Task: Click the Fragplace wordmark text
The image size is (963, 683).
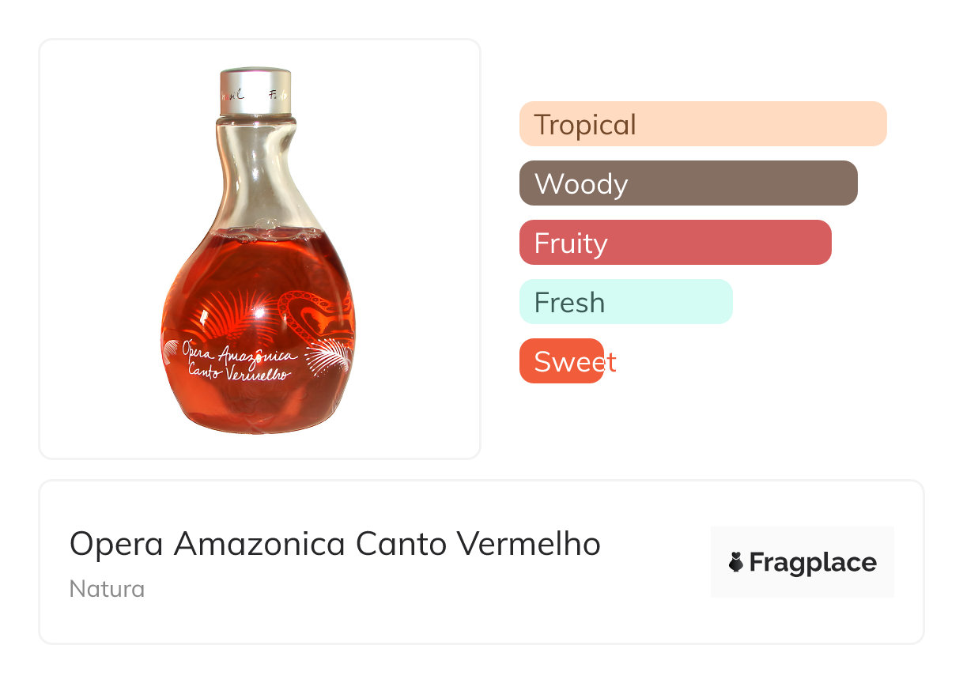Action: tap(812, 562)
